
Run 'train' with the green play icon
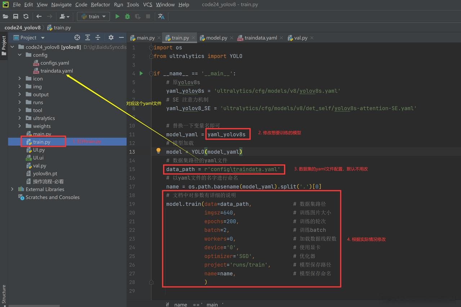[x=117, y=17]
